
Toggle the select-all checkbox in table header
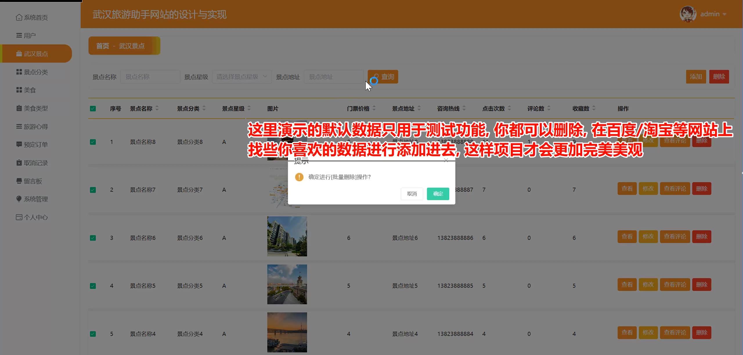tap(93, 109)
